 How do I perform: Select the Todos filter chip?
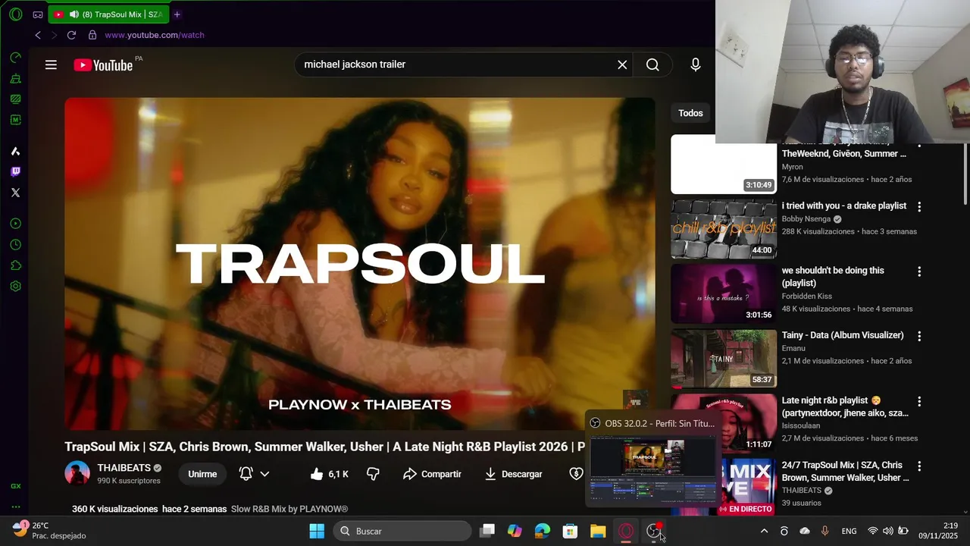(x=690, y=113)
